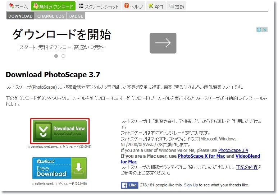The image size is (278, 195).
Task: Open the PhotoScape X for Mac link
Action: (201, 156)
